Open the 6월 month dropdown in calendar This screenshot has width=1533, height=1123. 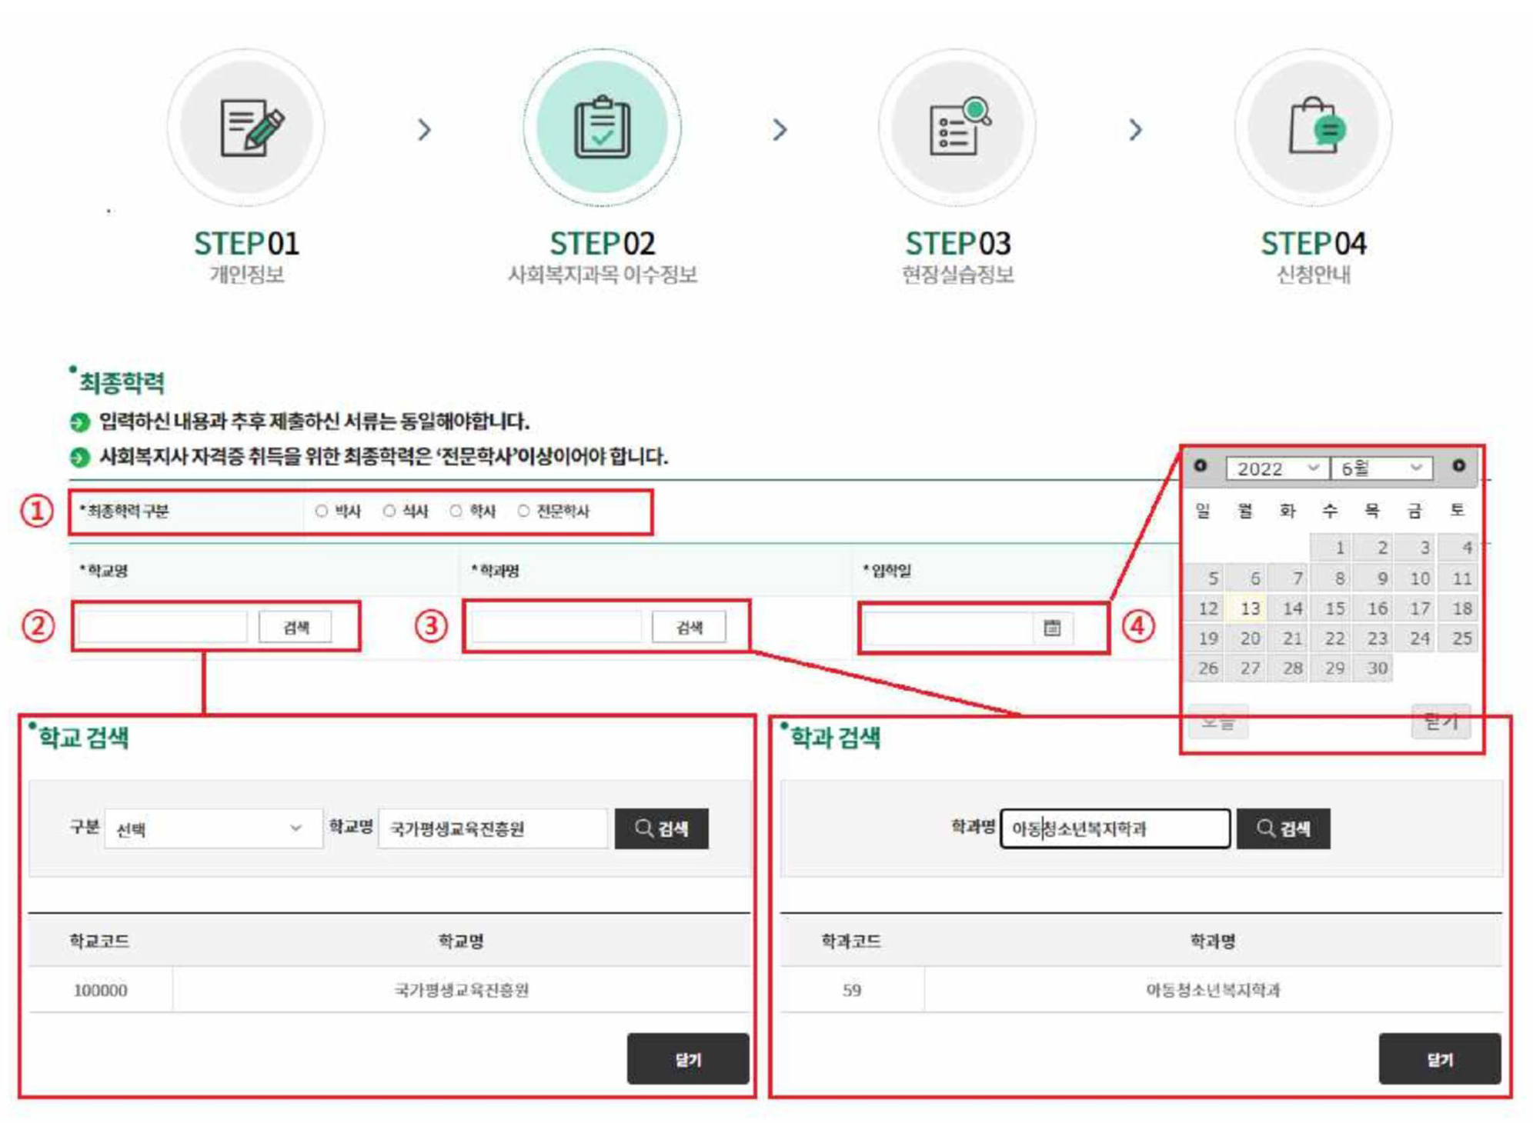pos(1381,468)
